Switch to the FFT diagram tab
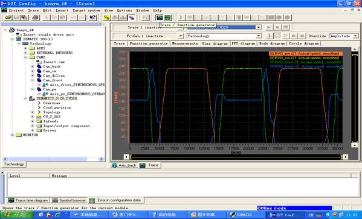This screenshot has width=362, height=219. [x=244, y=43]
